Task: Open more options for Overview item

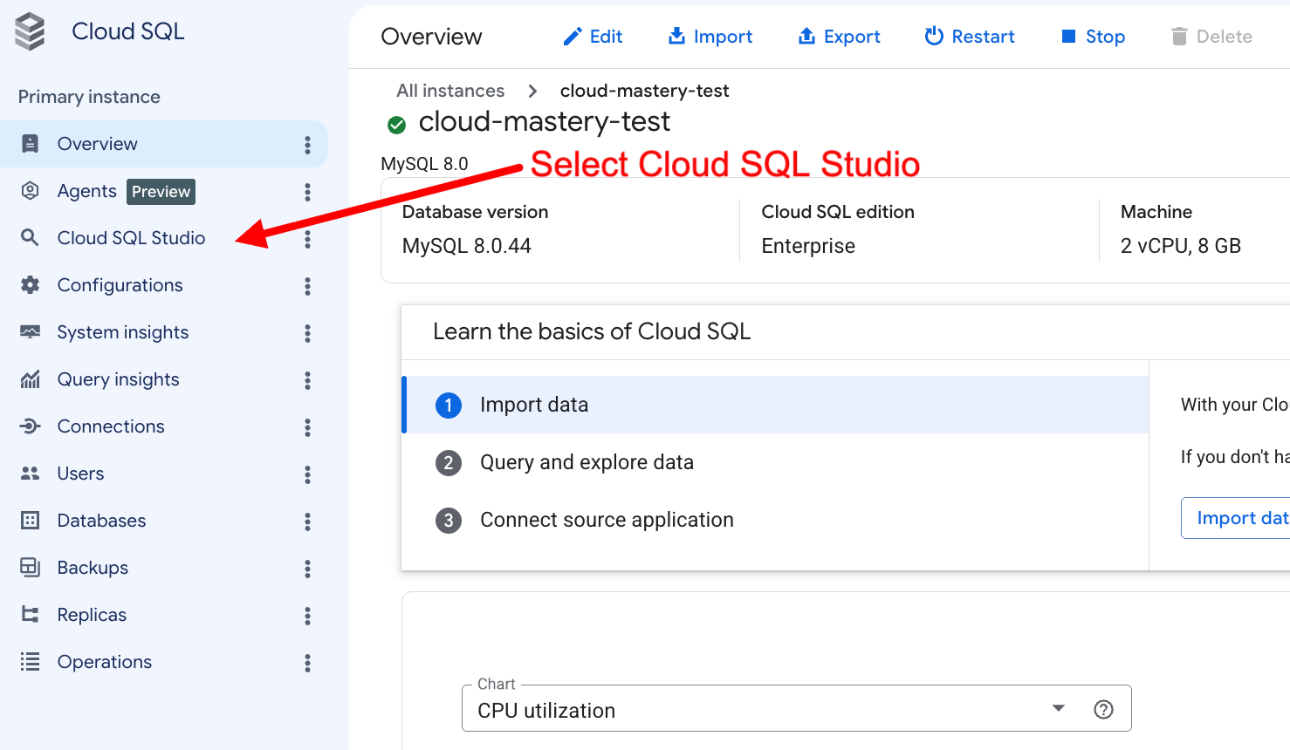Action: (x=307, y=145)
